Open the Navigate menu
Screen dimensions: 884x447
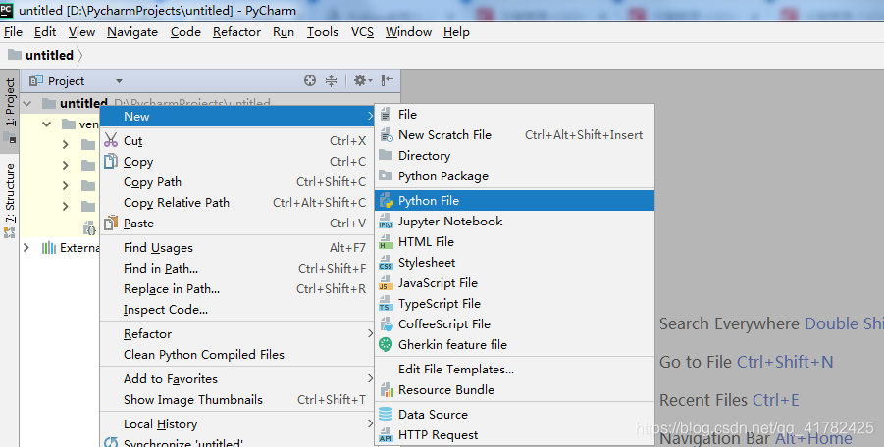click(132, 32)
